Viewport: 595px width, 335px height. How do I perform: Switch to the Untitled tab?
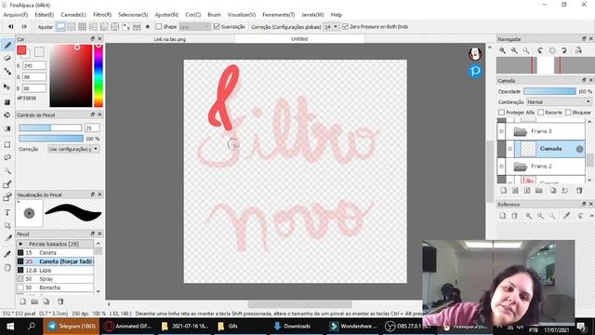(x=299, y=39)
